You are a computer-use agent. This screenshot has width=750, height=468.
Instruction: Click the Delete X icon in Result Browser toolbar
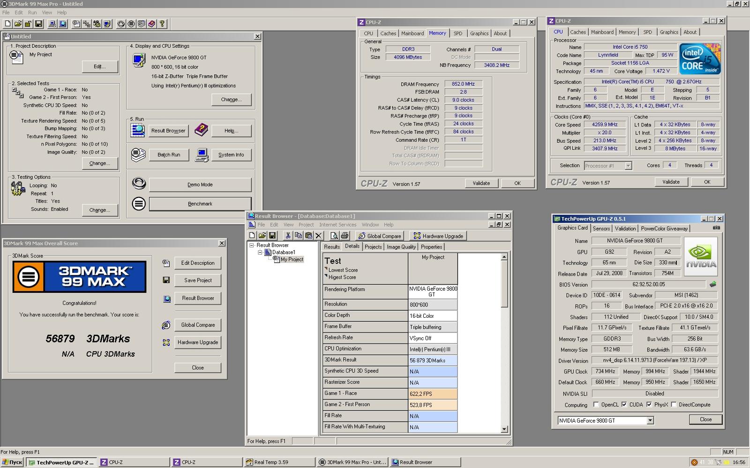(x=319, y=235)
